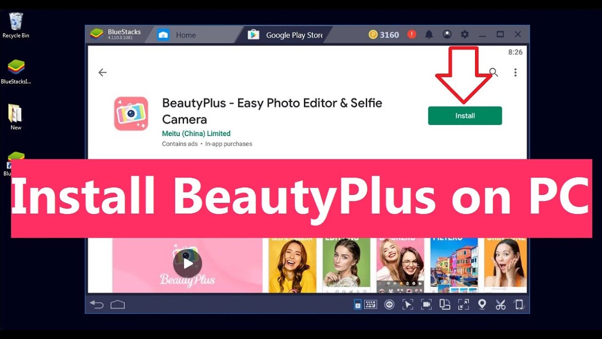Click the Home tab house icon
602x339 pixels.
[x=163, y=35]
